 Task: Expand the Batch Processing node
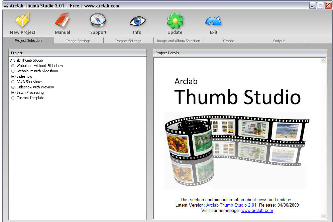pyautogui.click(x=13, y=92)
